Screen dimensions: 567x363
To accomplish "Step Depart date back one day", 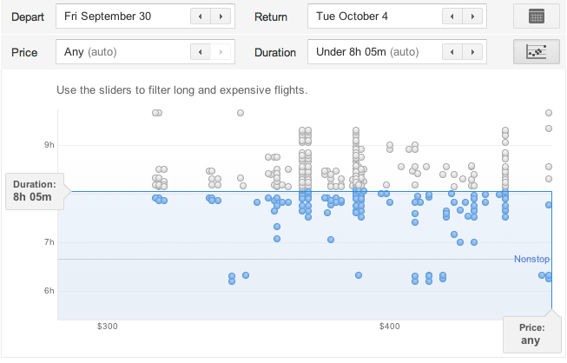I will pos(201,16).
